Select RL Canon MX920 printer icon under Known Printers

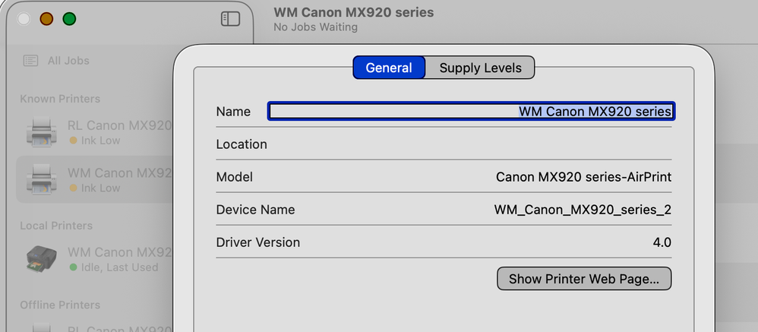[42, 133]
